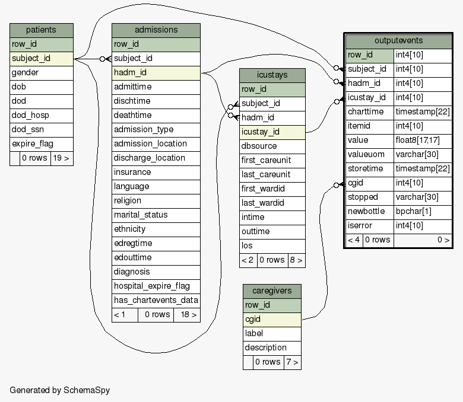Select dob column in patients
This screenshot has width=463, height=402.
(42, 87)
